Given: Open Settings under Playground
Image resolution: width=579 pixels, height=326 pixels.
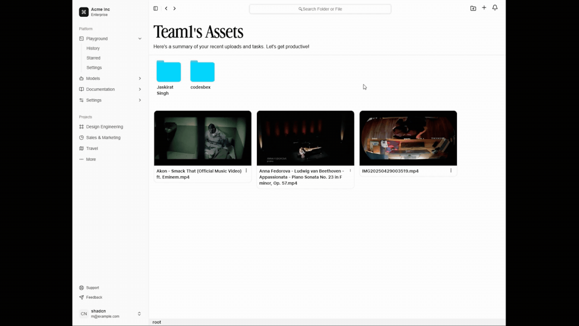Looking at the screenshot, I should (94, 68).
